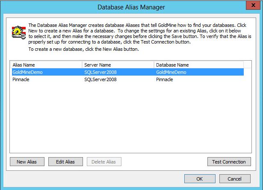
Task: Click GoldMineDemo in the Database Name column
Action: pos(171,72)
